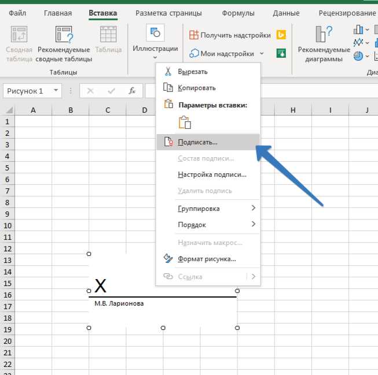Screen dimensions: 378x375
Task: Click the Таблицы group label
Action: 64,72
